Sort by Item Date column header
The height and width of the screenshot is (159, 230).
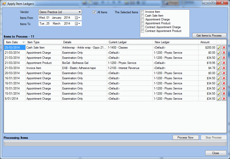(x=15, y=42)
